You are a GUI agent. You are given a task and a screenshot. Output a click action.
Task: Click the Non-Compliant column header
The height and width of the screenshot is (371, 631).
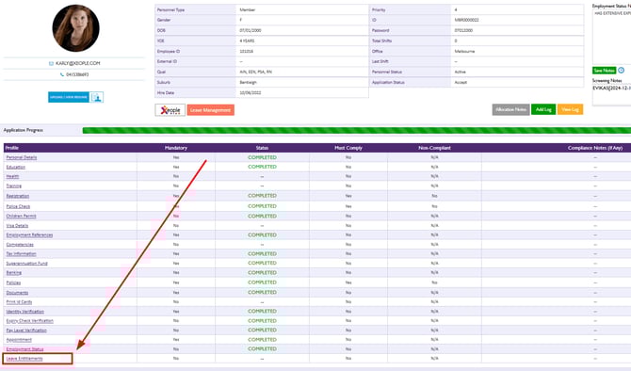point(434,148)
